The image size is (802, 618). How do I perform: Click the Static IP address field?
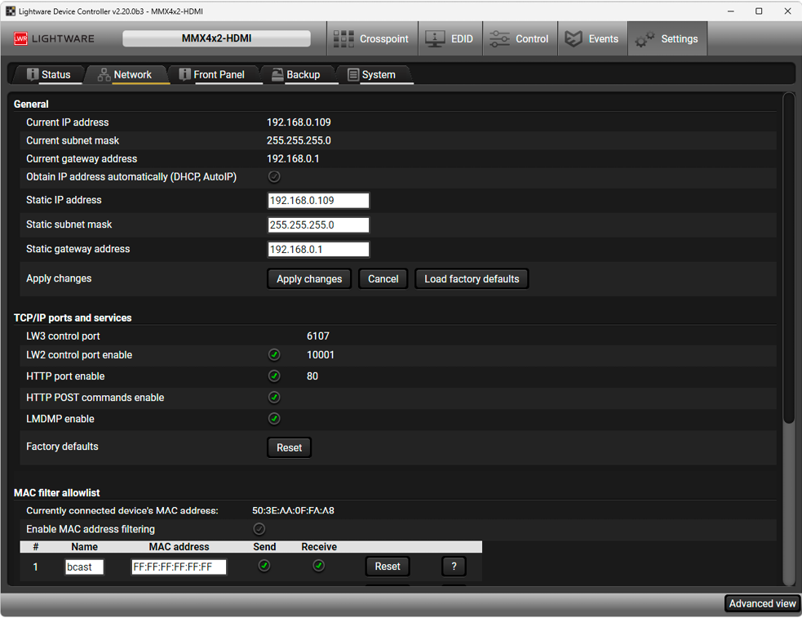[318, 201]
